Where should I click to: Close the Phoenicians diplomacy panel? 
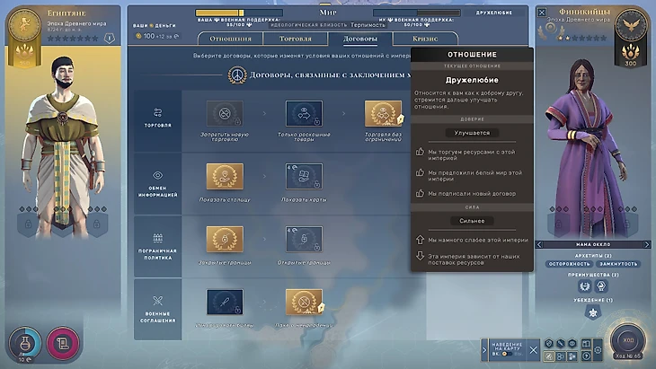pos(542,13)
